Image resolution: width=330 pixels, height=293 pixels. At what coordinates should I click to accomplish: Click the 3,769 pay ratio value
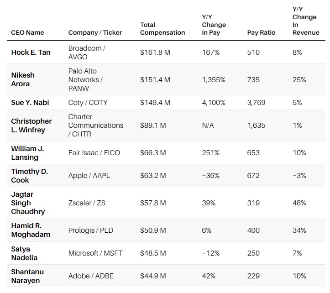[256, 102]
